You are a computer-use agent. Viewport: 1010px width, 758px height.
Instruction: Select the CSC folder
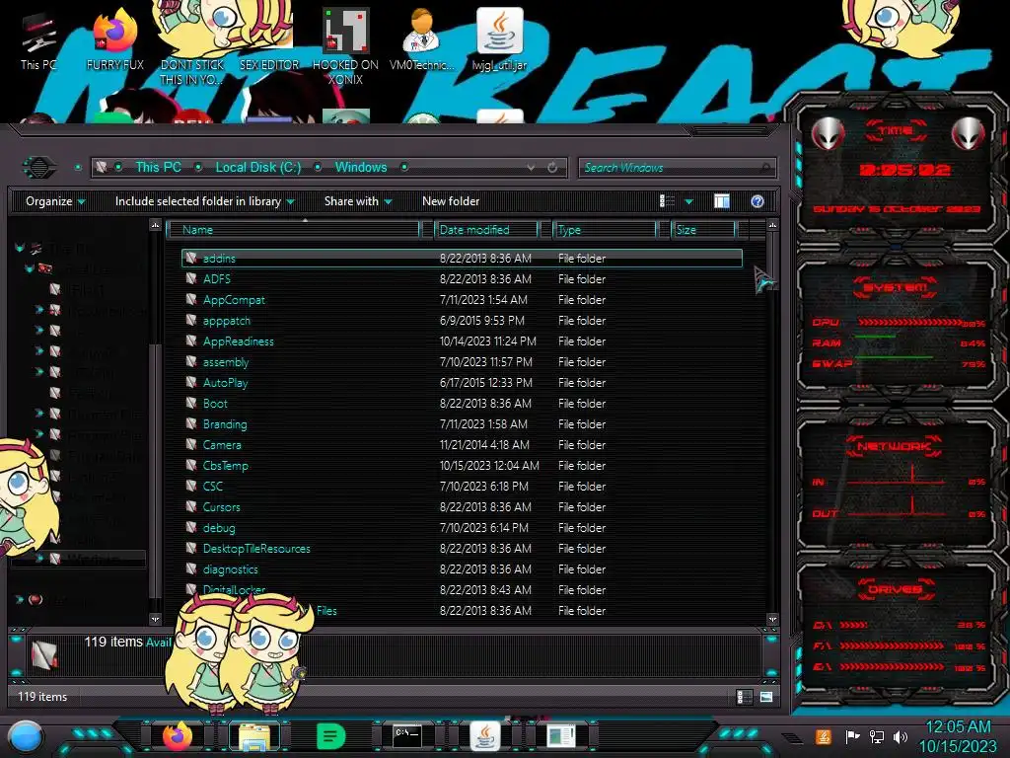point(462,486)
